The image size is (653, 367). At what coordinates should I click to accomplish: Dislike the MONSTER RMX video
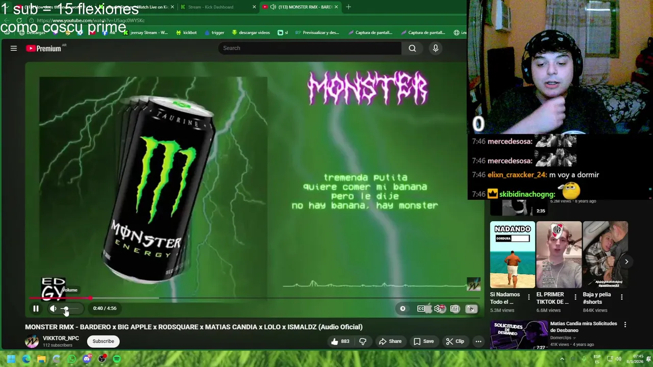coord(363,342)
